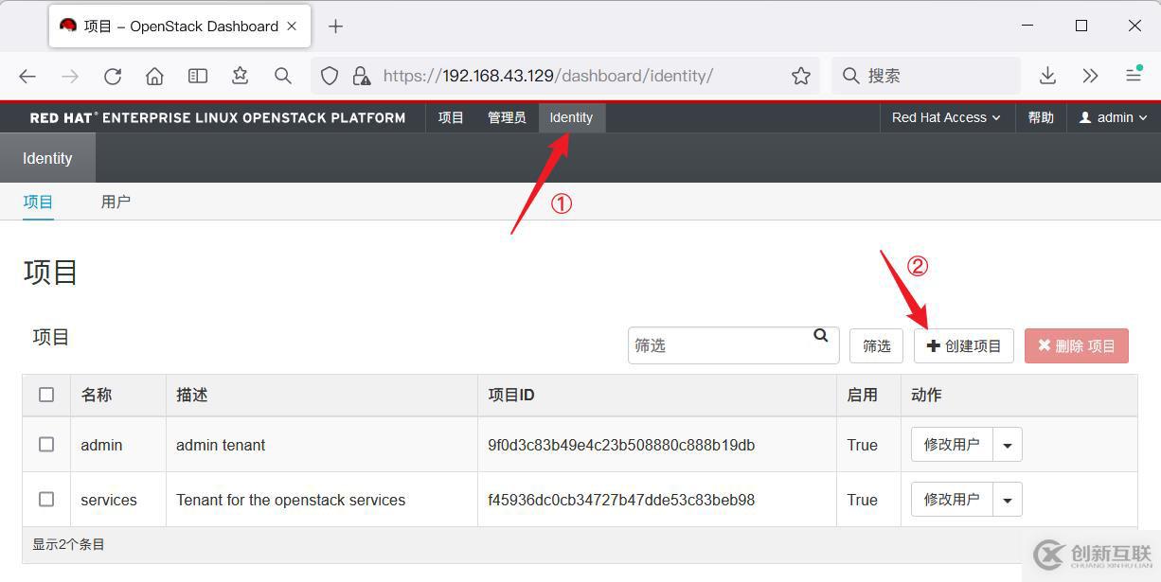The image size is (1161, 582).
Task: Bookmark this page with the star icon
Action: pos(801,76)
